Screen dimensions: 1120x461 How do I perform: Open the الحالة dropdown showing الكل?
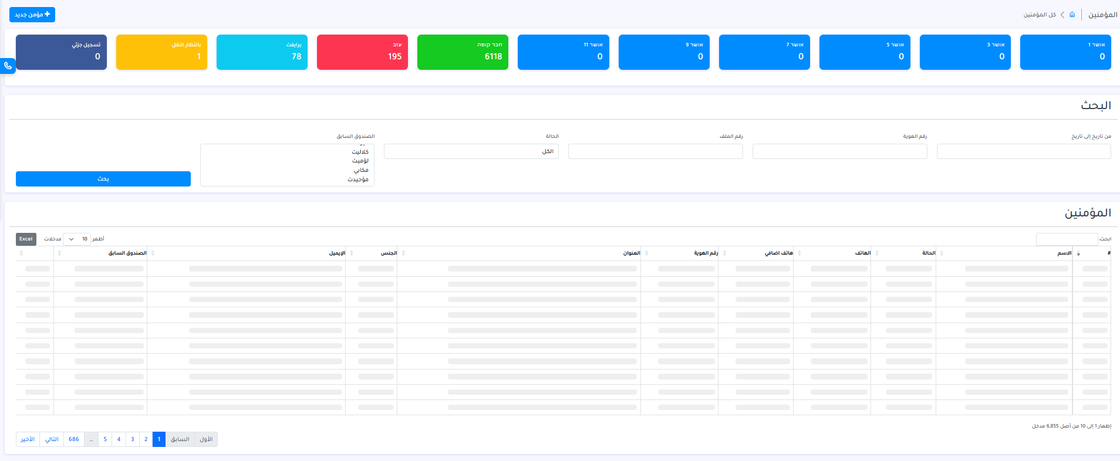coord(471,152)
